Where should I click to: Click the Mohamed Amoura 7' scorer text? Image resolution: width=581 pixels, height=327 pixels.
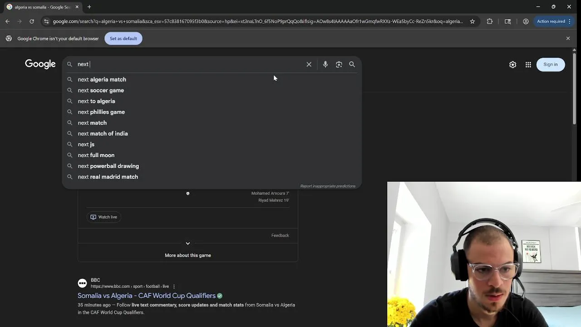270,193
